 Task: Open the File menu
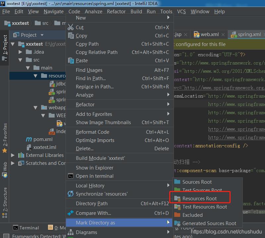point(6,12)
